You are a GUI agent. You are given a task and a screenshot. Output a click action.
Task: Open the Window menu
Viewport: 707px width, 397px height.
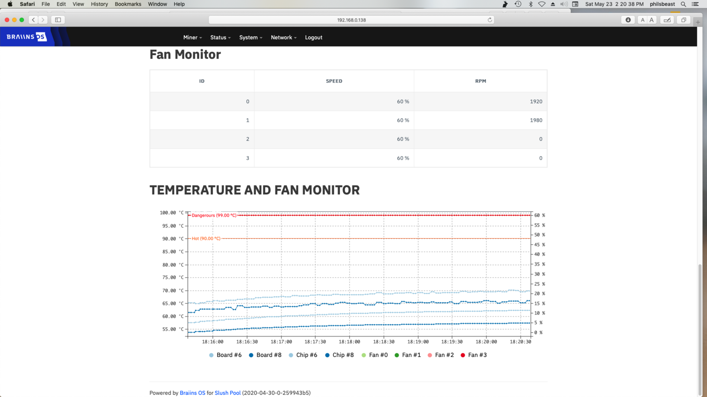click(157, 4)
